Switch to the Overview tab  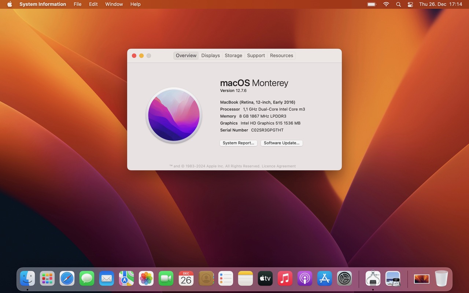[186, 56]
